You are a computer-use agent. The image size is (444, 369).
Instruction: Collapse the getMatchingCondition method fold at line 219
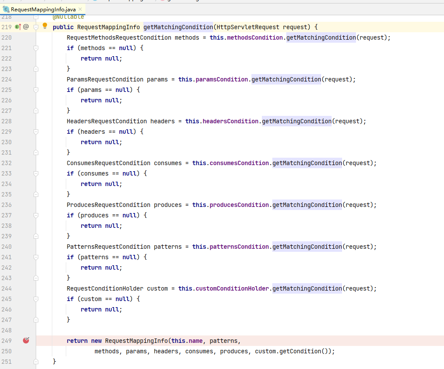point(36,27)
